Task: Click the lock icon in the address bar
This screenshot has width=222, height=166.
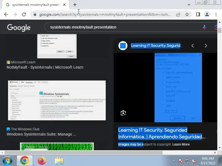Action: (x=35, y=14)
